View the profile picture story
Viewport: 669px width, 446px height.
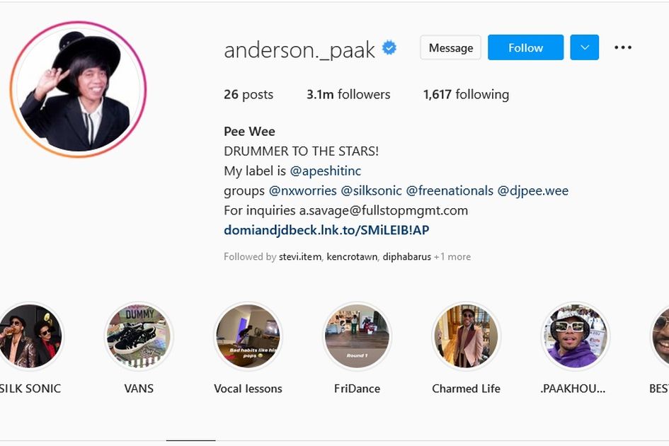coord(78,90)
